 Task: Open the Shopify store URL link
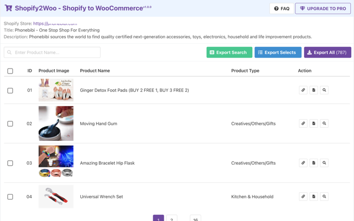click(x=55, y=23)
